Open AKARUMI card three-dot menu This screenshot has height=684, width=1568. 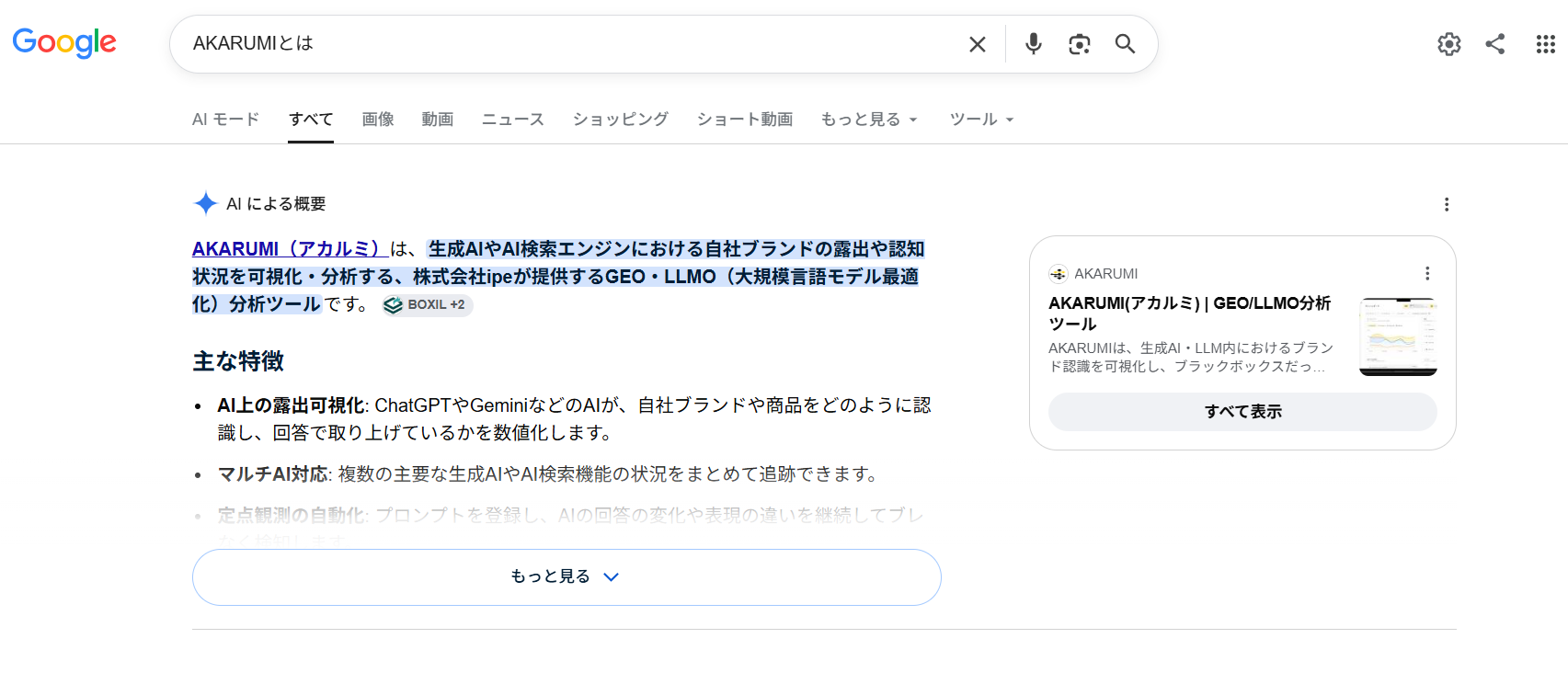(x=1427, y=273)
